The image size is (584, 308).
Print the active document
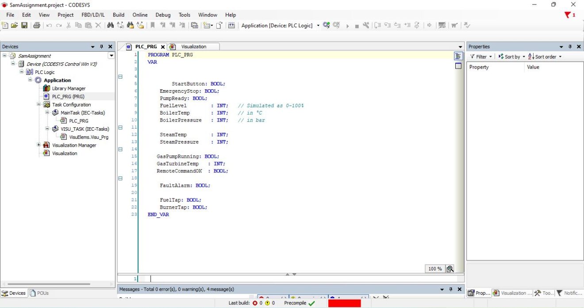coord(37,25)
